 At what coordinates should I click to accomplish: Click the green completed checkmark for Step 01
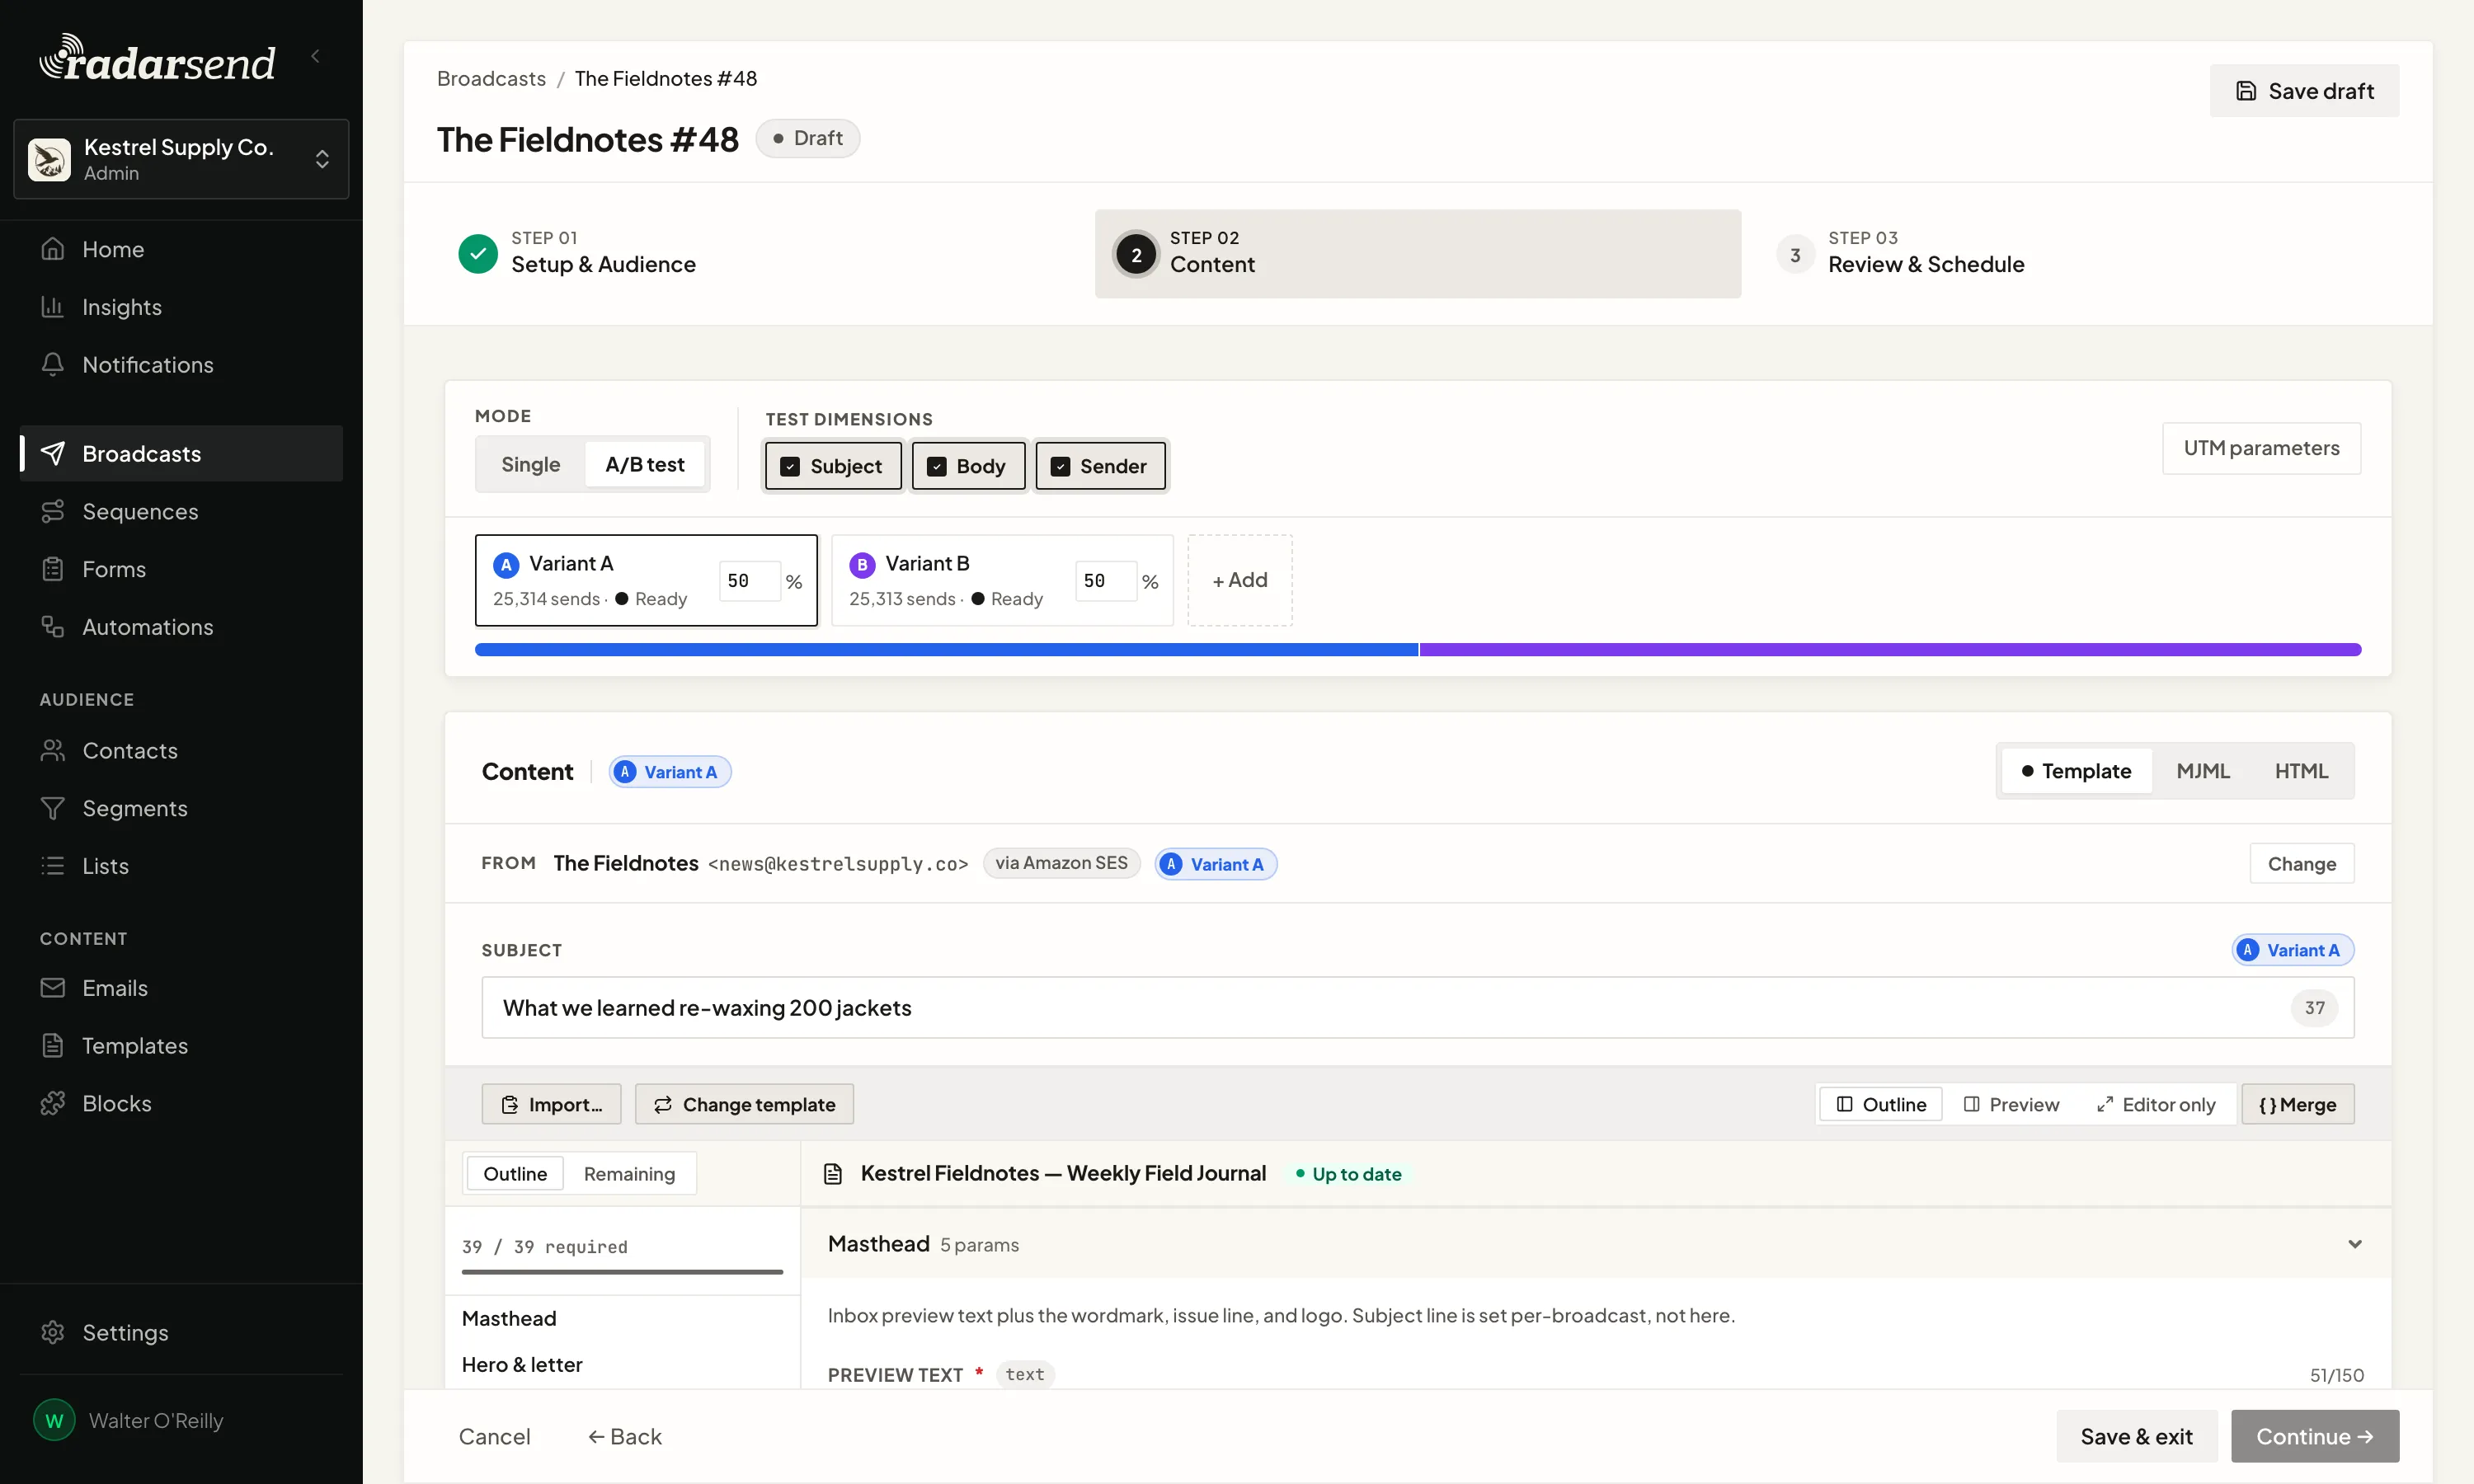pos(478,254)
